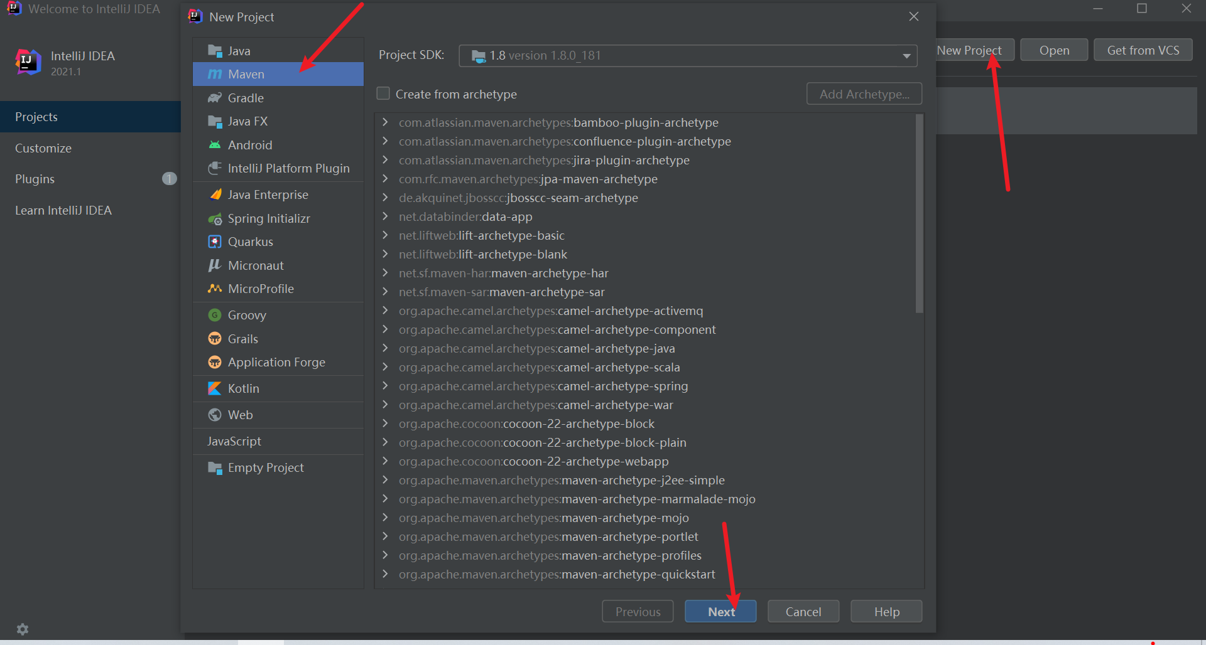
Task: Select JavaScript project category
Action: [278, 441]
